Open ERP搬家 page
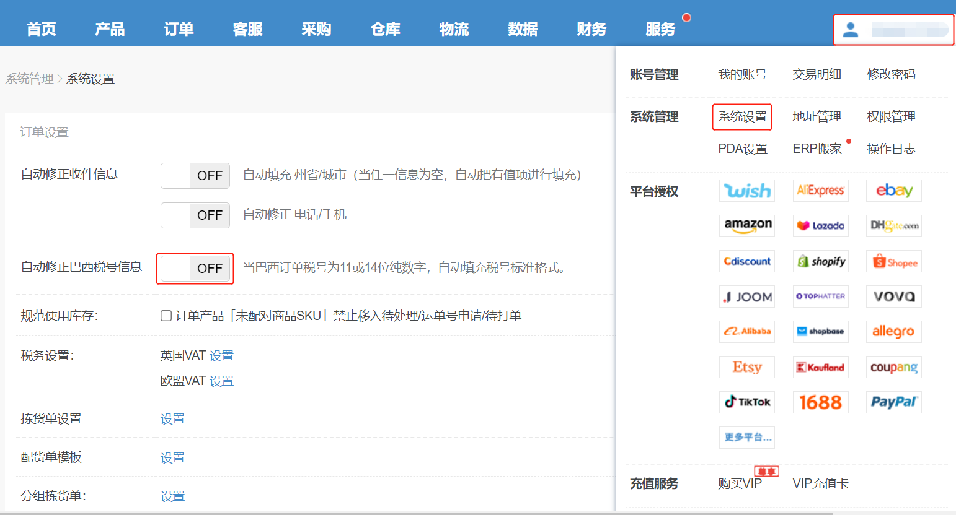This screenshot has height=515, width=956. pos(817,149)
